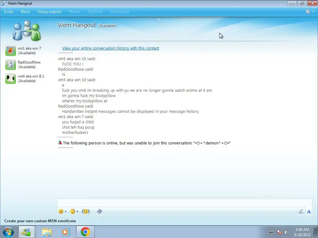Open the Action Center flag icon
This screenshot has width=318, height=238.
(279, 232)
